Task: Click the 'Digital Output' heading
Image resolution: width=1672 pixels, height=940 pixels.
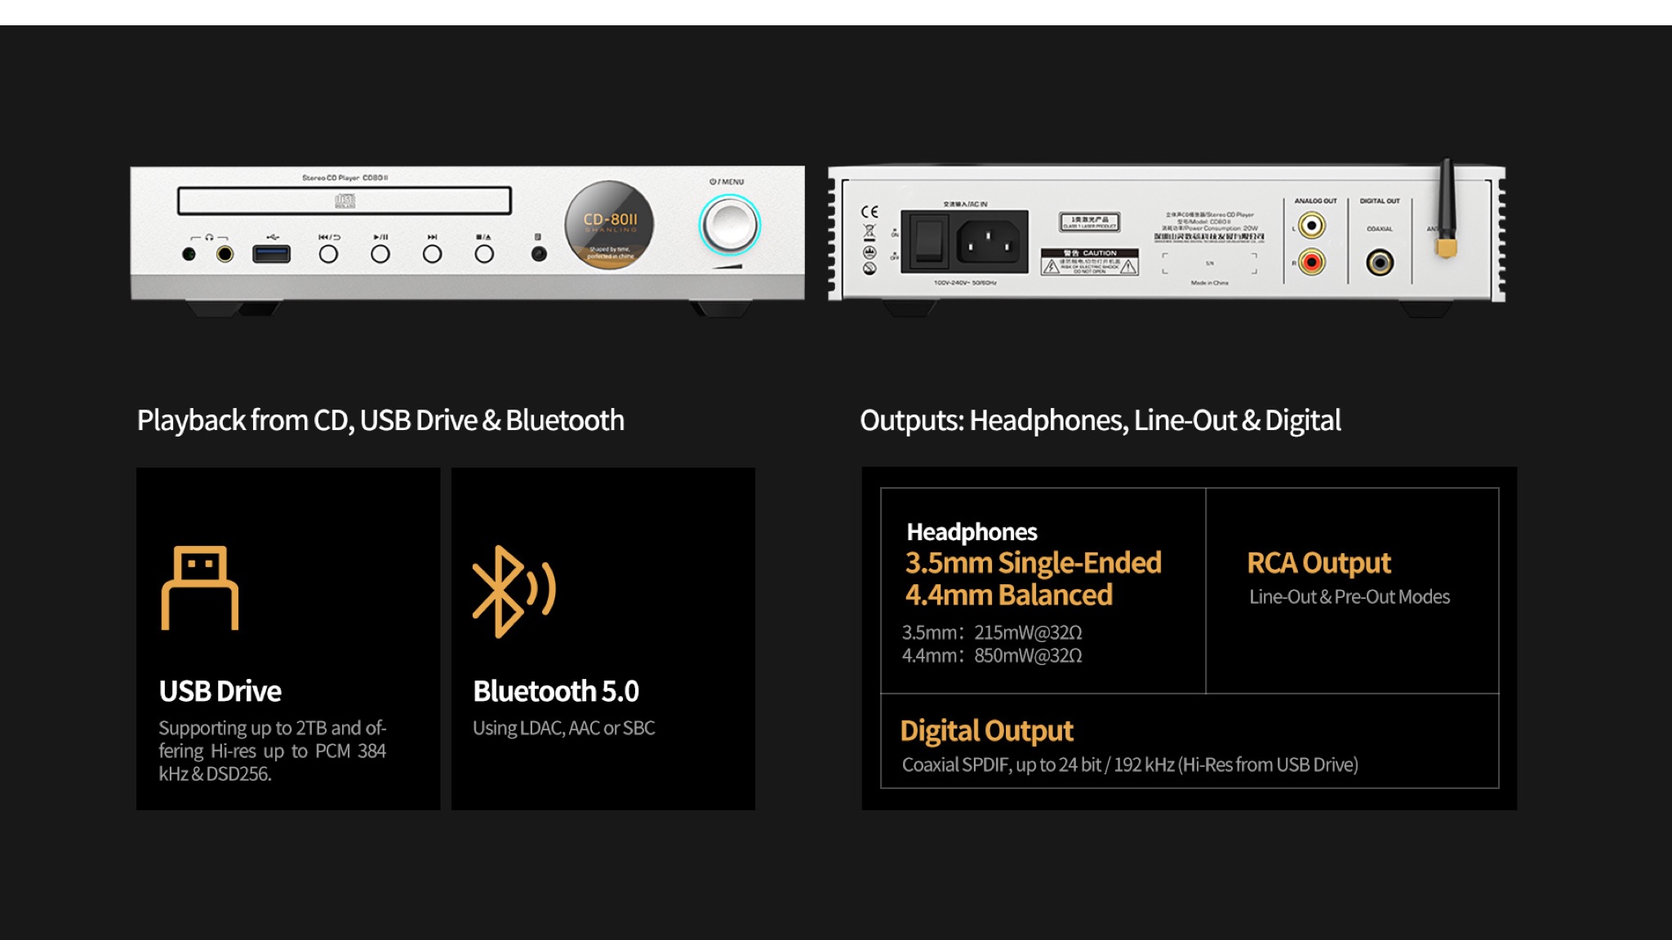Action: [986, 730]
